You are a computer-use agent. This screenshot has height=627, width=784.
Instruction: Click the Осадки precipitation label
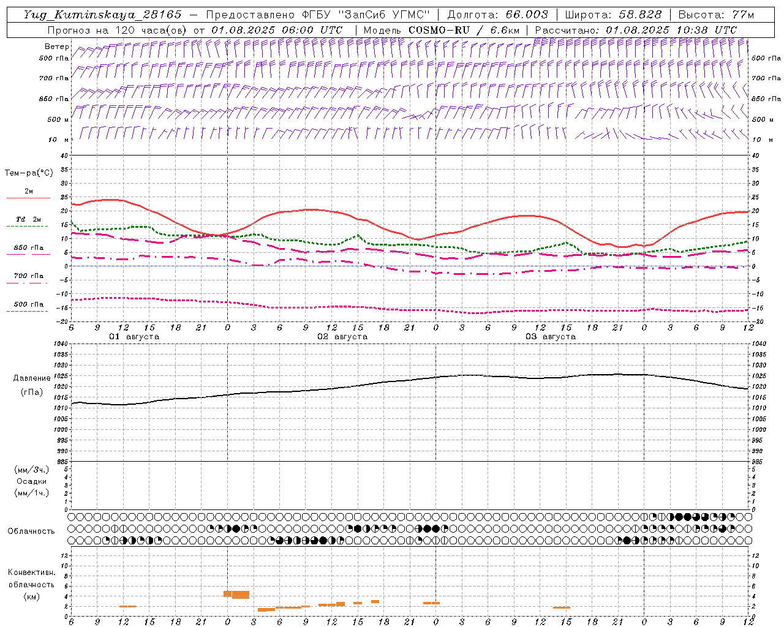tap(32, 481)
